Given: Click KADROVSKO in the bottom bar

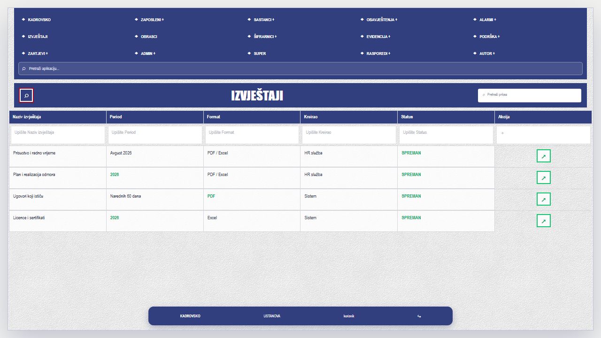Looking at the screenshot, I should point(190,316).
